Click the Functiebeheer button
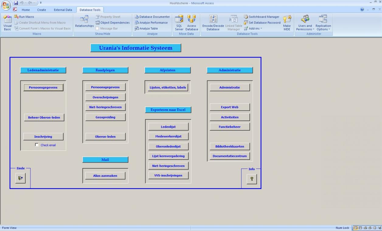The height and width of the screenshot is (231, 382). click(230, 127)
